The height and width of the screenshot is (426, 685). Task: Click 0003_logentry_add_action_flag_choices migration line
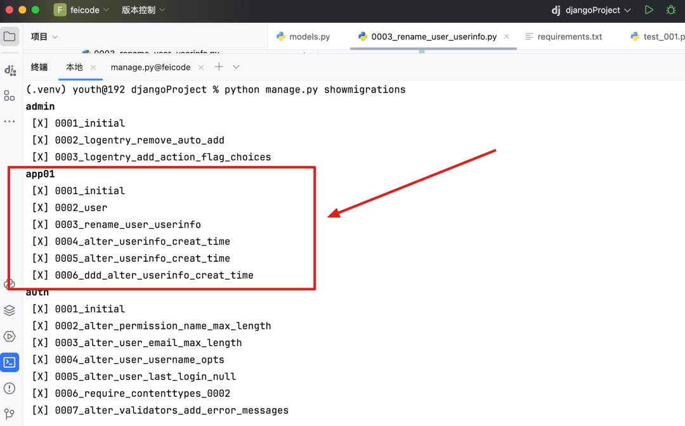coord(152,157)
